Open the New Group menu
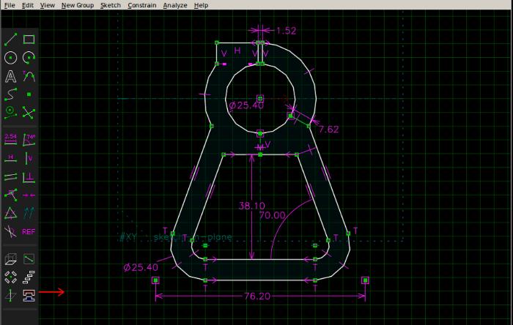 pyautogui.click(x=78, y=5)
